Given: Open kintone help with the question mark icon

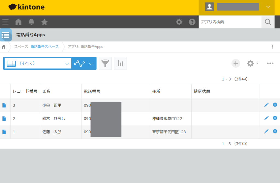Looking at the screenshot, I should click(192, 22).
